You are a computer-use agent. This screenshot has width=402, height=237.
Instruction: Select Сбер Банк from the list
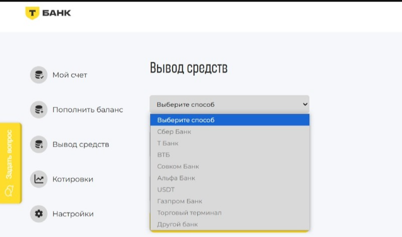point(174,132)
